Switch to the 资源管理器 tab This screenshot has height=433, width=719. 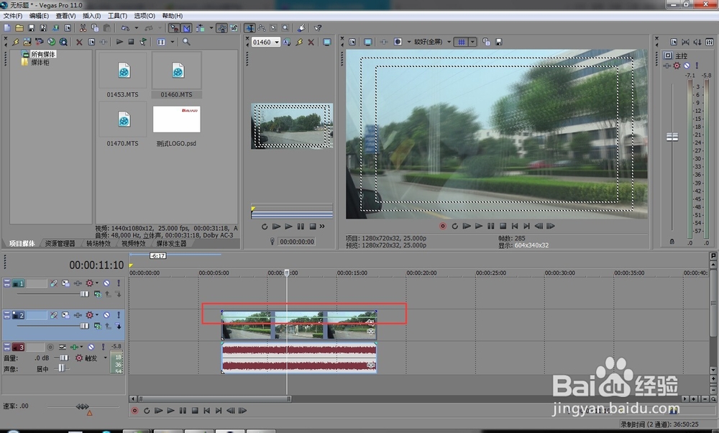point(60,244)
